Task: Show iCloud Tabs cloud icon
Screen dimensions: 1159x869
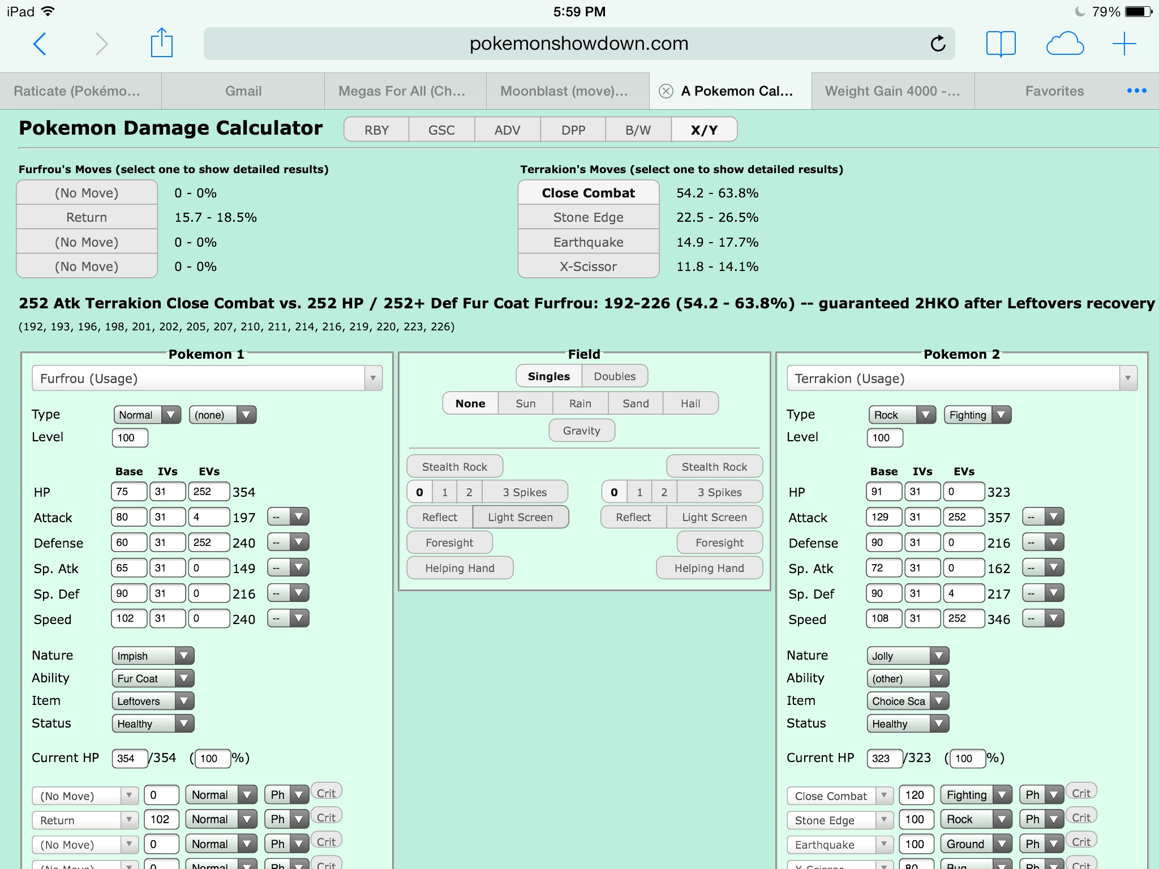Action: (x=1064, y=44)
